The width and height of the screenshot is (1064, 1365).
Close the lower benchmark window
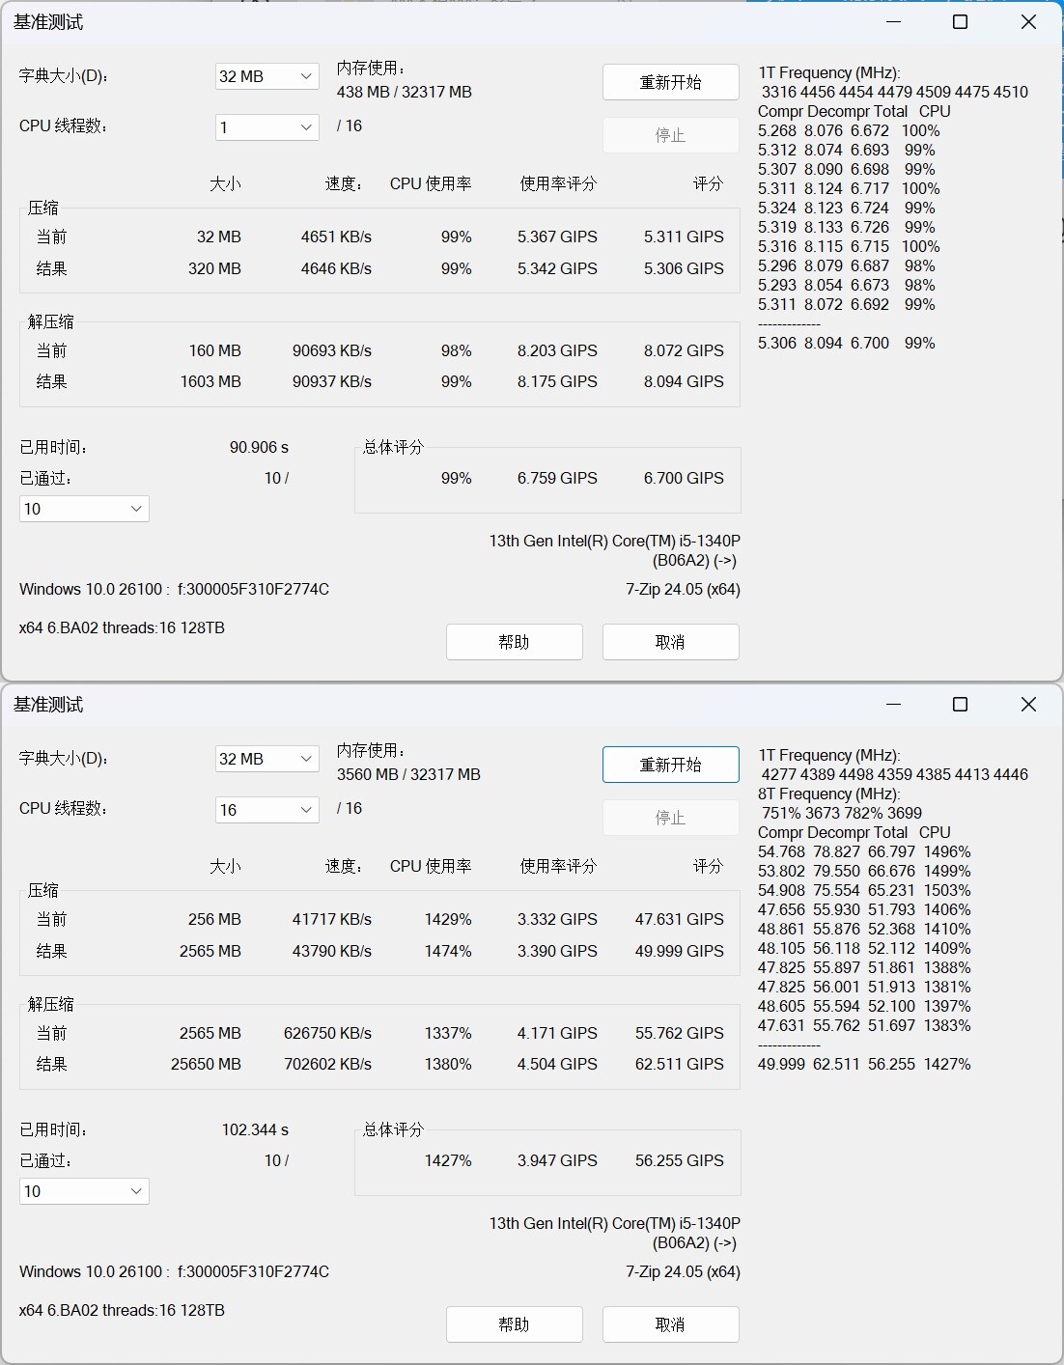coord(1028,704)
